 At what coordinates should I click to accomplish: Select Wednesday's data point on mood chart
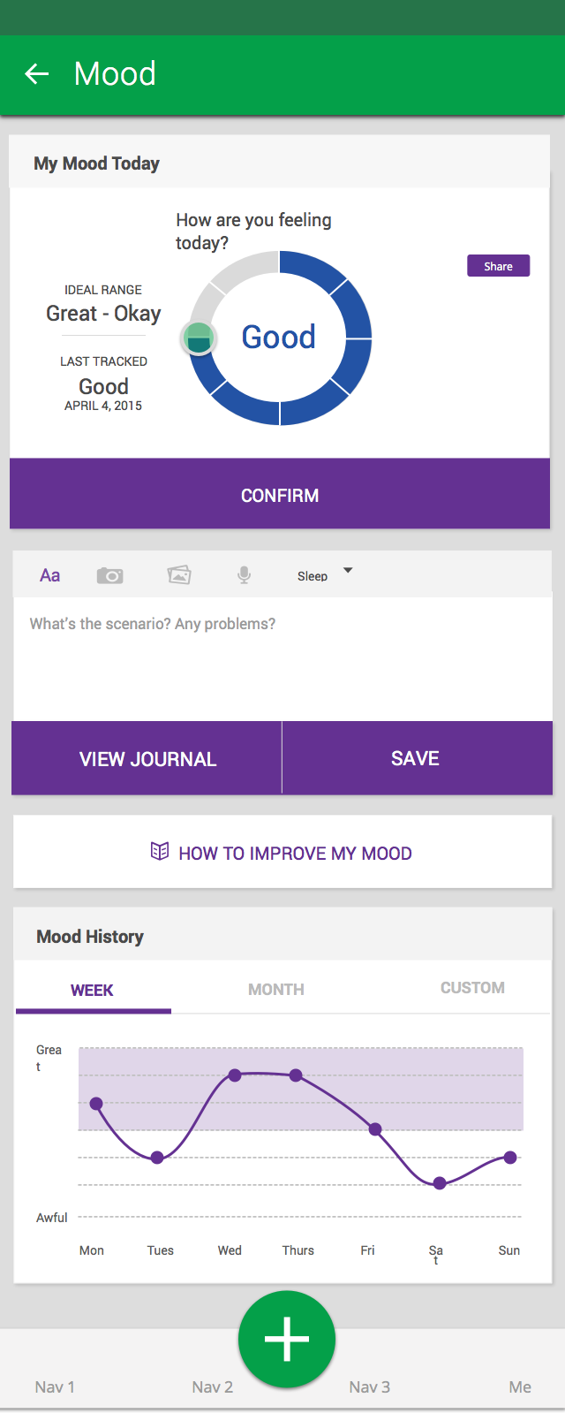point(235,1075)
